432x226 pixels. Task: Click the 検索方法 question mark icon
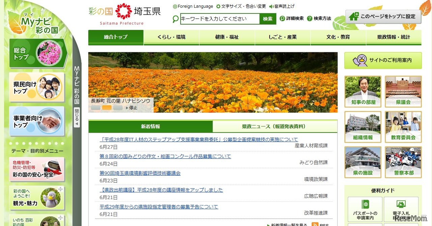coord(310,19)
